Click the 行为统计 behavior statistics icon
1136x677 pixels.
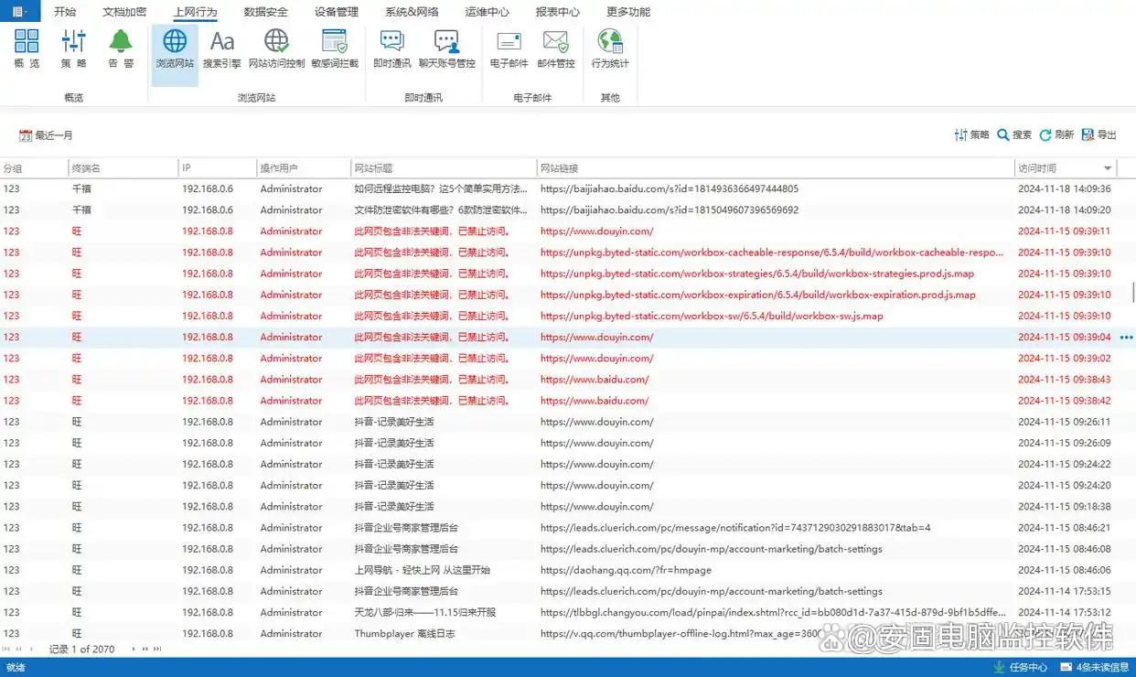(x=609, y=48)
